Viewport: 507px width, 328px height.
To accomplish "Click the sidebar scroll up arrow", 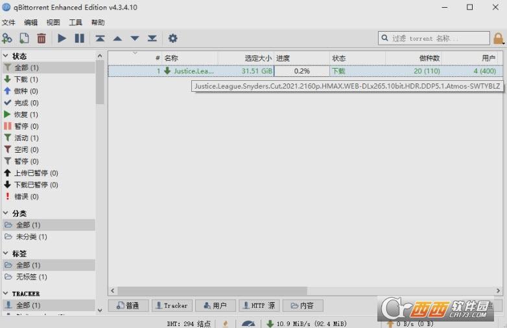I will point(100,56).
